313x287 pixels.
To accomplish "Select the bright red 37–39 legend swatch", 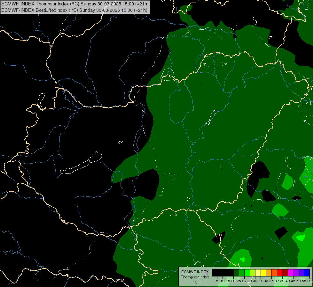I will 280,273.
